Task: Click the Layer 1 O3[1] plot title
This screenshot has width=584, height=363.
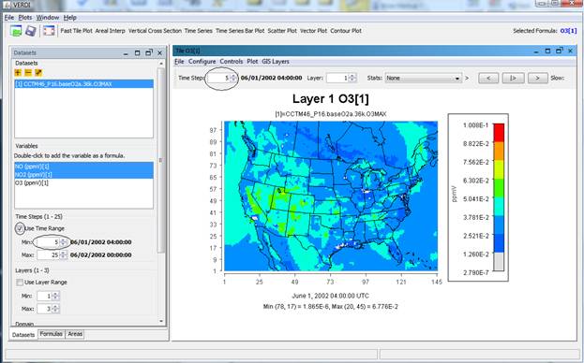Action: [330, 99]
